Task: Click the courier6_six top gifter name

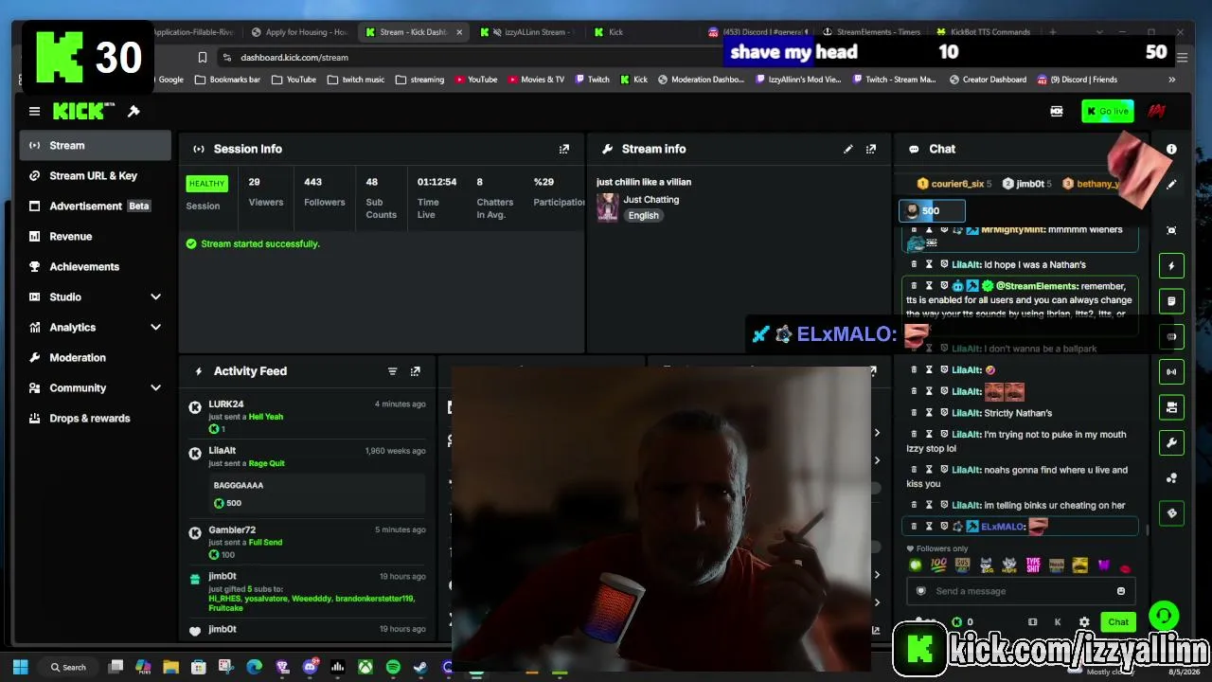Action: click(x=957, y=184)
